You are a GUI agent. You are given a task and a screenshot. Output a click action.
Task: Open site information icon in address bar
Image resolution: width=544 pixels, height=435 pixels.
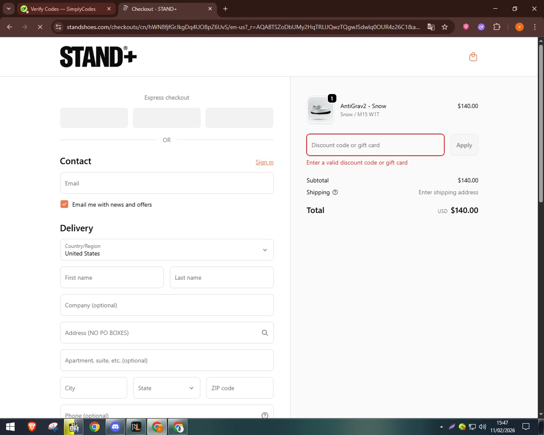point(58,27)
